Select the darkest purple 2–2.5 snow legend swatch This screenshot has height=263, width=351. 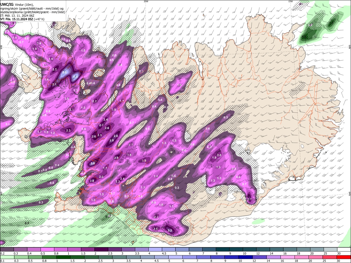[x=101, y=250]
